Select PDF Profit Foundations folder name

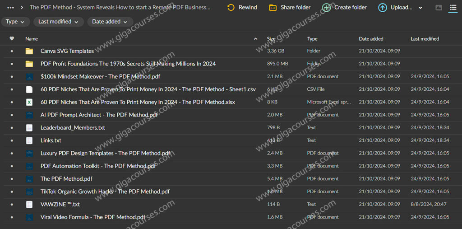pyautogui.click(x=128, y=64)
